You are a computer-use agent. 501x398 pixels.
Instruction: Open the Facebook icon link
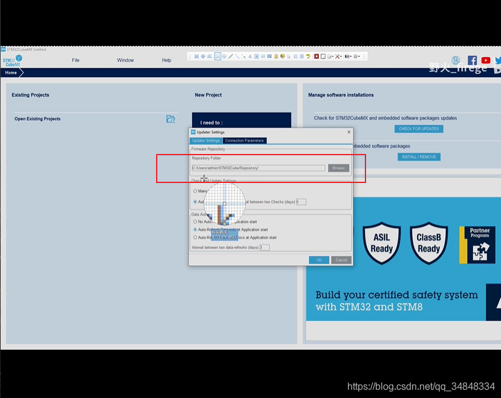point(472,60)
